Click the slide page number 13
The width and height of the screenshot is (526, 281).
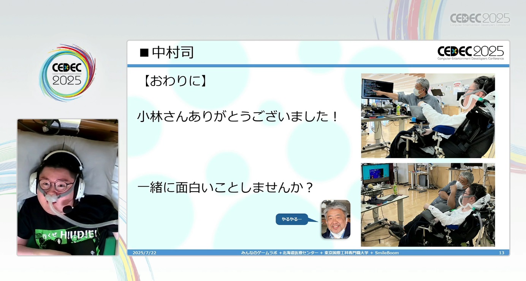[501, 253]
